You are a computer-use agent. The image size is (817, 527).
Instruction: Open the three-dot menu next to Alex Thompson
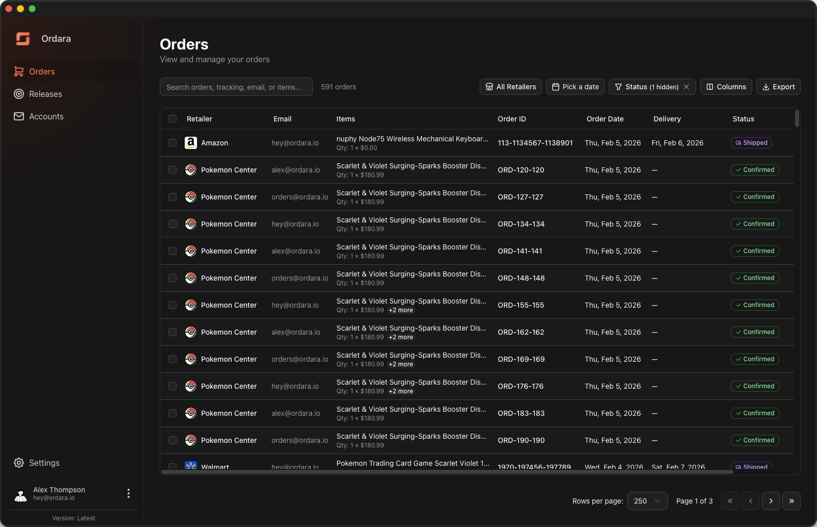click(x=128, y=493)
